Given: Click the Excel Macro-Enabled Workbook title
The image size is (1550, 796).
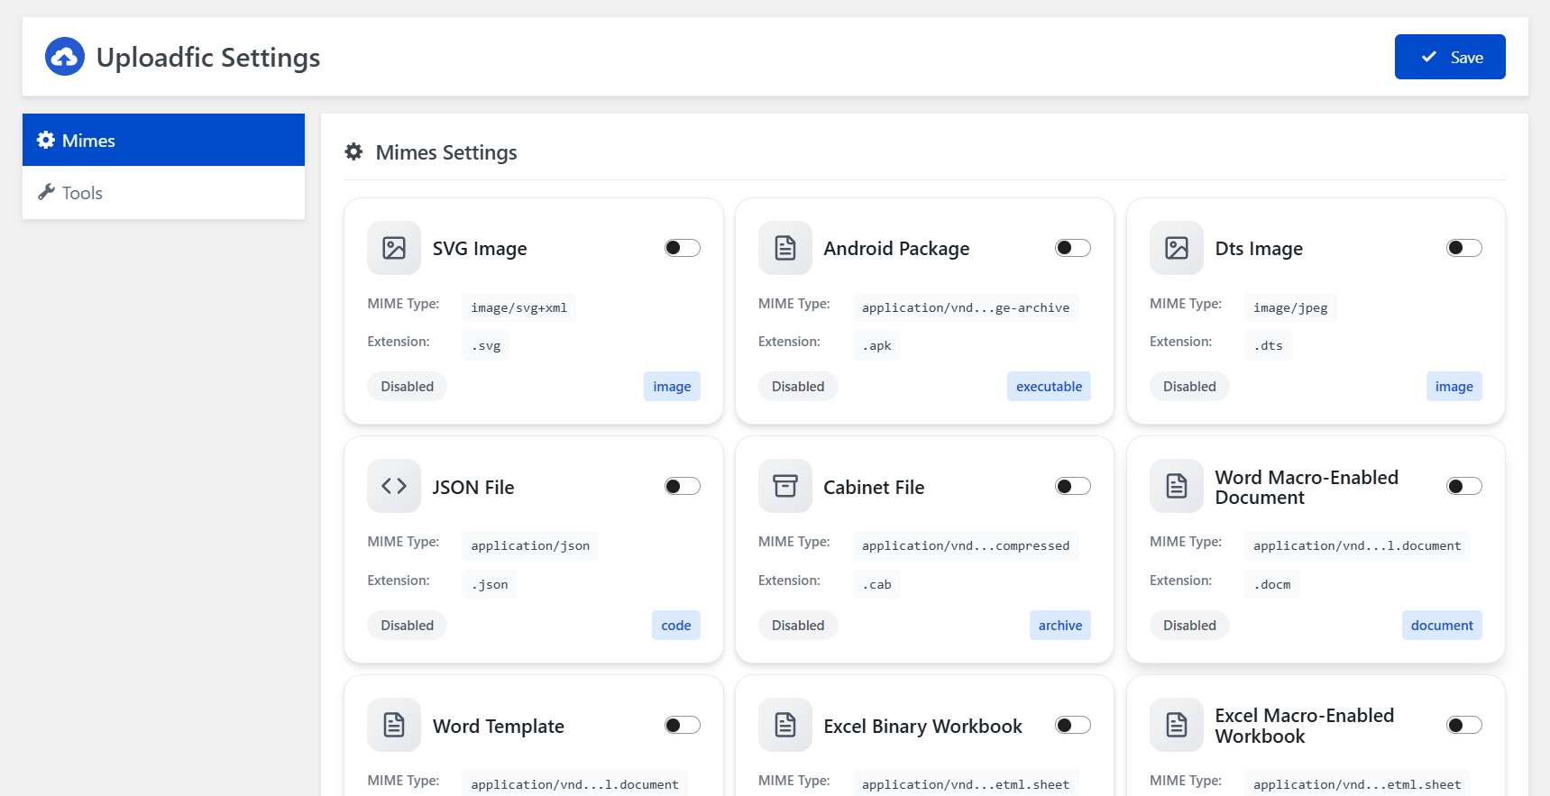Looking at the screenshot, I should pos(1305,726).
